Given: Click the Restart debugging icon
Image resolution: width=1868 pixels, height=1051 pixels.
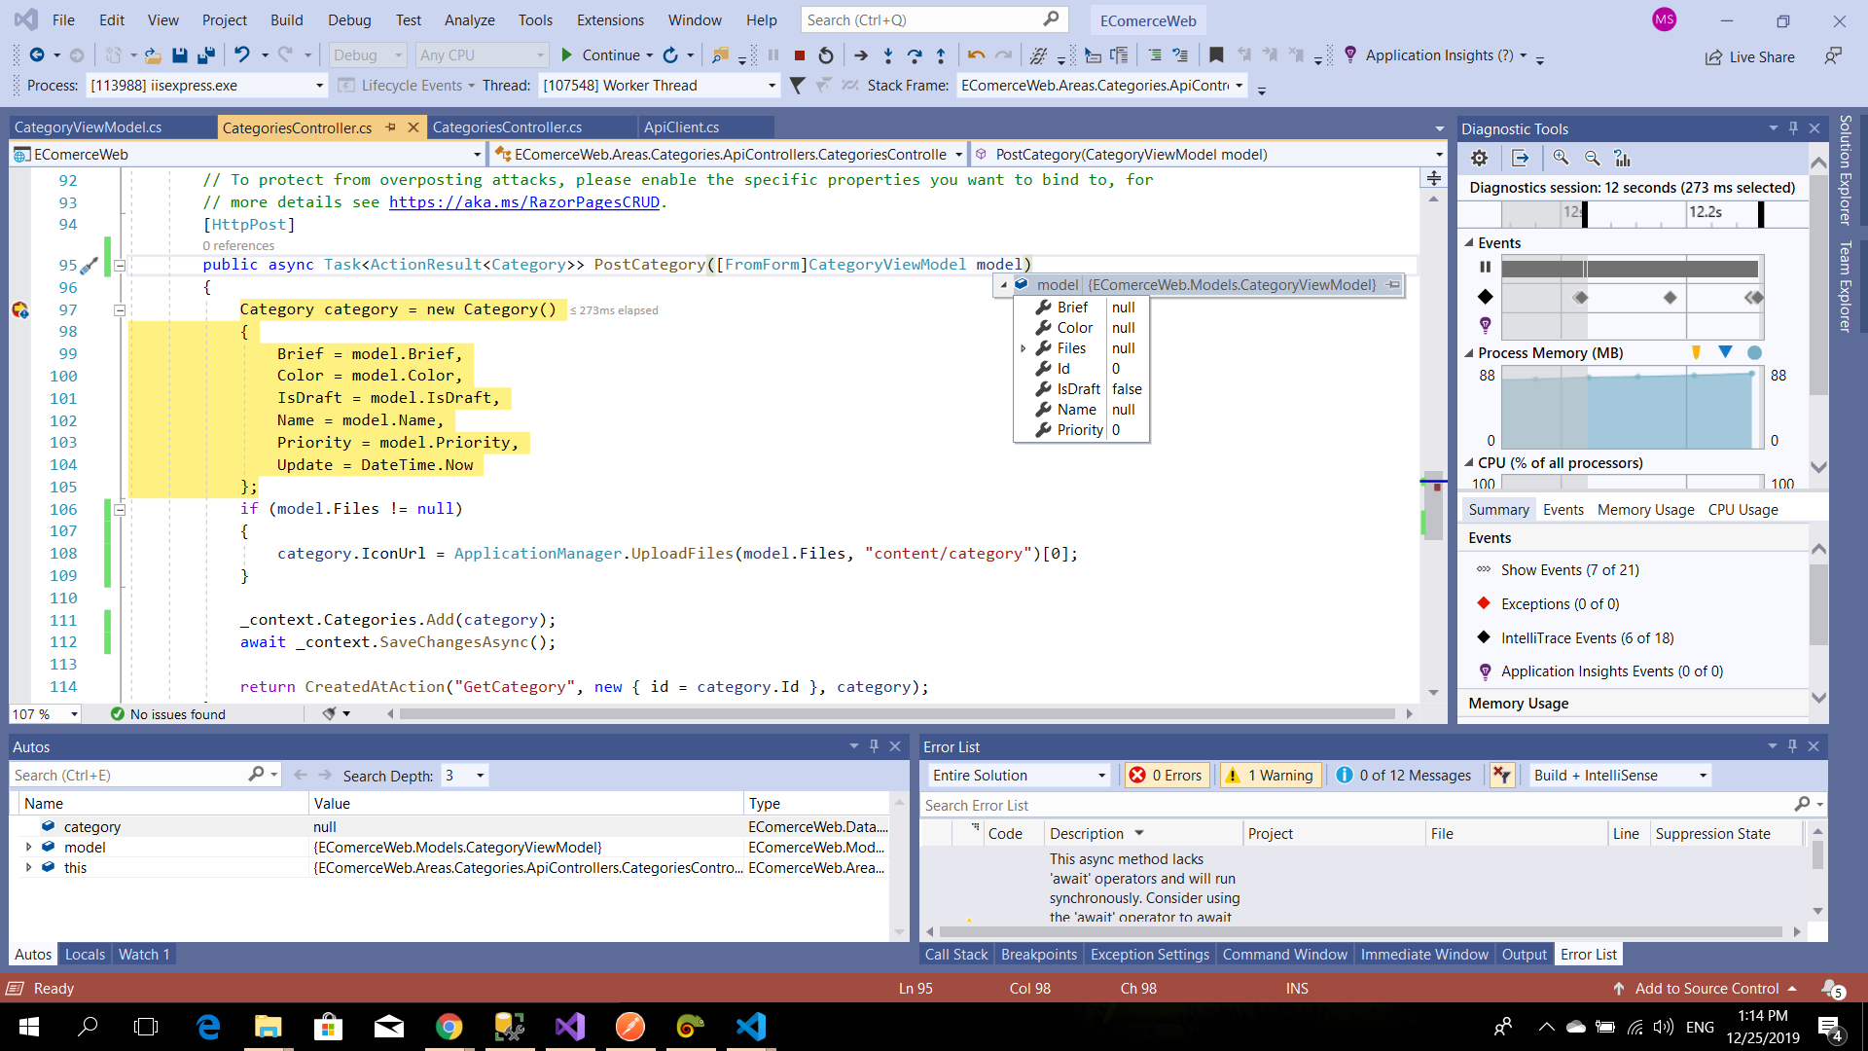Looking at the screenshot, I should 826,55.
